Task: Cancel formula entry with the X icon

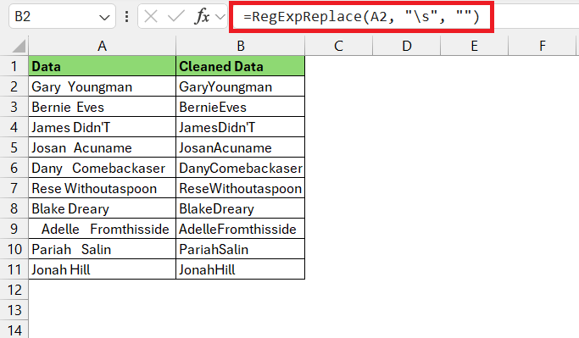Action: 151,17
